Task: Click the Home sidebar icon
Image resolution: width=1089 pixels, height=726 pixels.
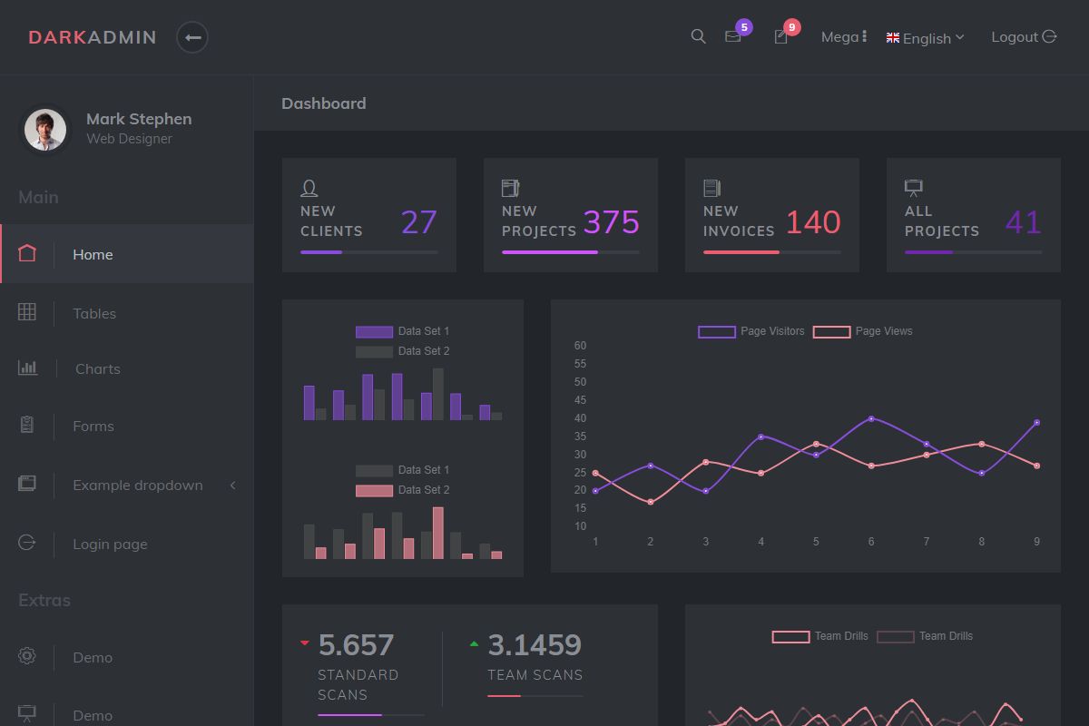Action: coord(27,253)
